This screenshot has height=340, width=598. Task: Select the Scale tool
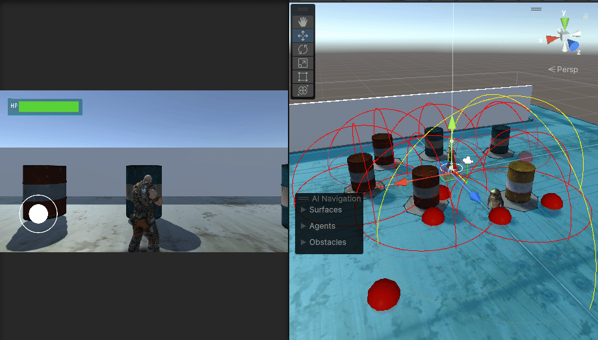click(303, 63)
